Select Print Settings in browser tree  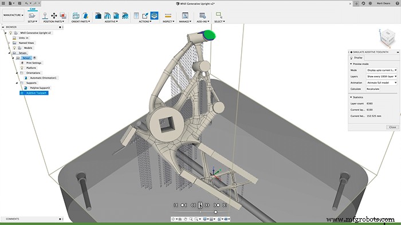coord(33,63)
